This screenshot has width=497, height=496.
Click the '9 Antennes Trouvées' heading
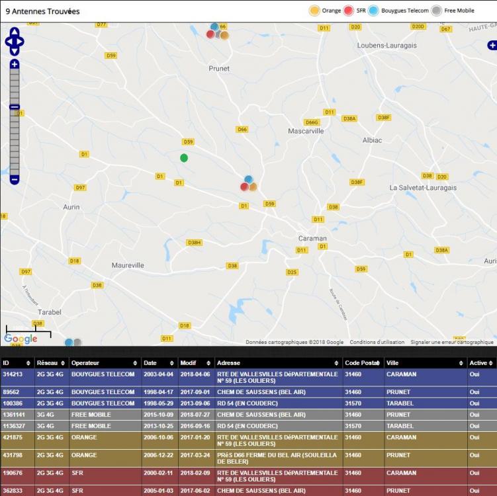coord(42,11)
